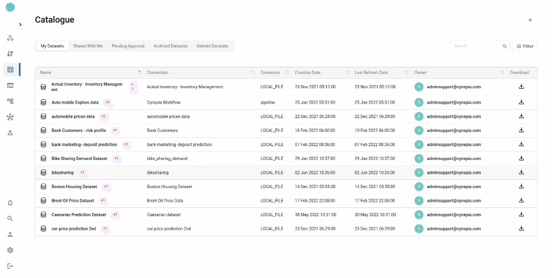Image resolution: width=552 pixels, height=278 pixels.
Task: Open the lab flask sidebar icon
Action: pos(10,133)
